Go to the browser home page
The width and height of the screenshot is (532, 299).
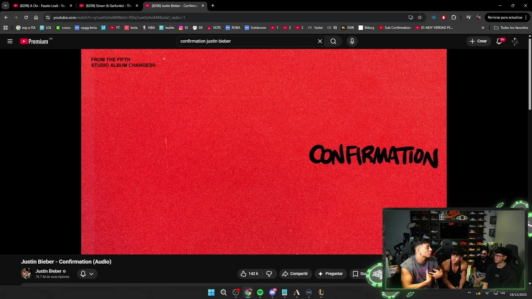[36, 17]
